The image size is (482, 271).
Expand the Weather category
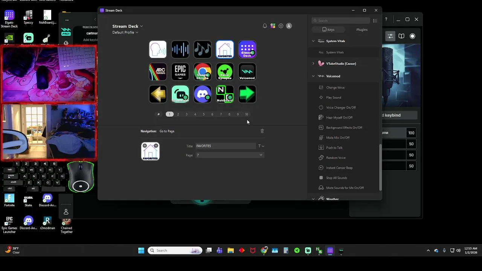[x=313, y=199]
